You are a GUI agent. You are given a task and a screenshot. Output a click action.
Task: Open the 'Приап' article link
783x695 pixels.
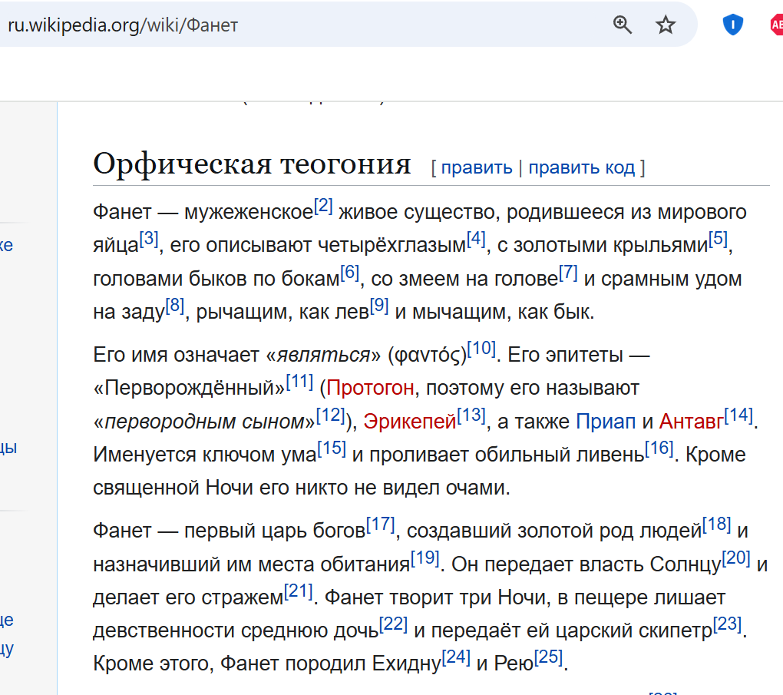click(x=606, y=422)
